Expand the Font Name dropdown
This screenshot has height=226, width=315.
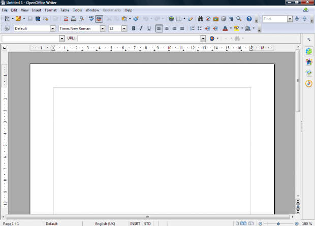point(104,28)
